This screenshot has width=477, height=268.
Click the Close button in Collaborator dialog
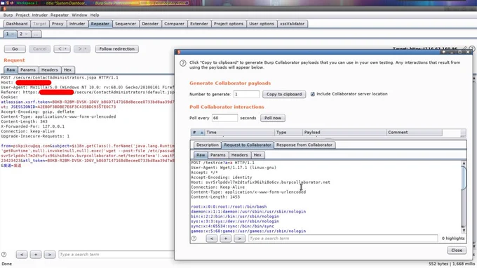click(457, 250)
